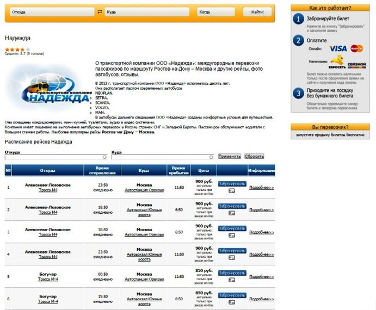The width and height of the screenshot is (376, 310).
Task: Open Подробнее>> link for route 5
Action: 261,277
